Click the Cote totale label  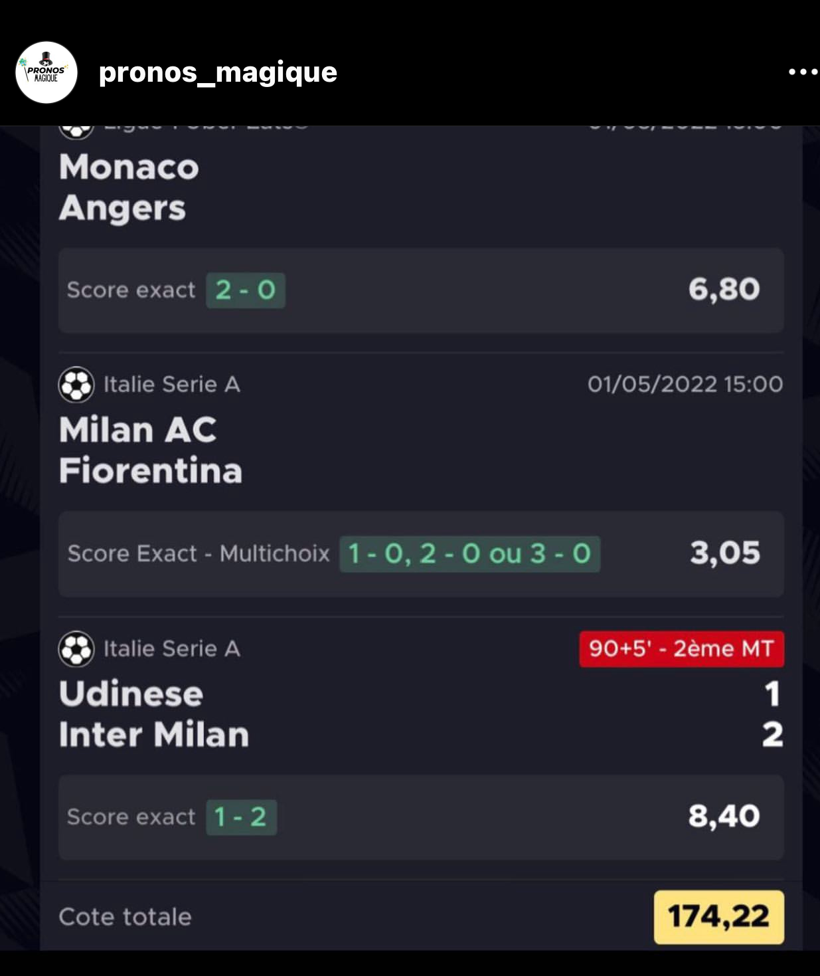(125, 917)
